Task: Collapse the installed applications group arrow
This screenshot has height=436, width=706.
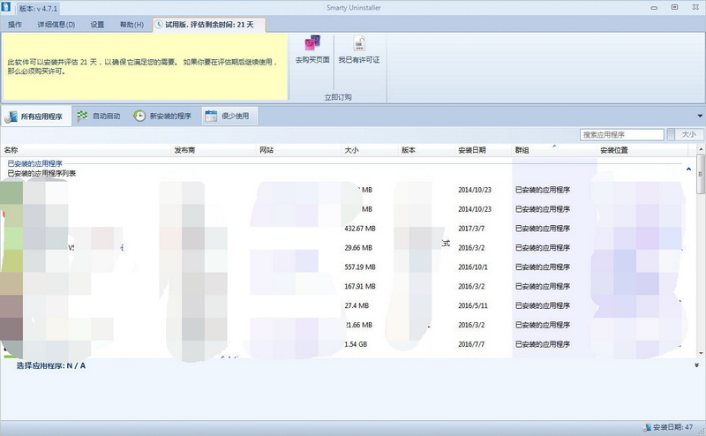Action: [x=688, y=169]
